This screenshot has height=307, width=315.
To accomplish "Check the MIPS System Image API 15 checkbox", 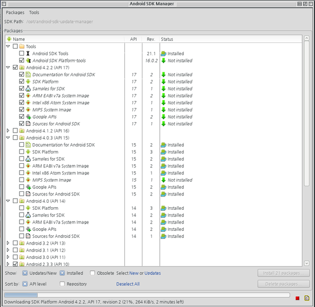I will pos(22,180).
